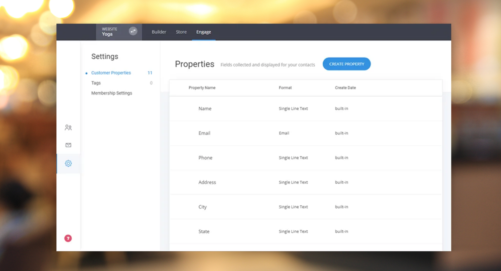The height and width of the screenshot is (271, 501).
Task: Select the Email property row
Action: pyautogui.click(x=204, y=133)
